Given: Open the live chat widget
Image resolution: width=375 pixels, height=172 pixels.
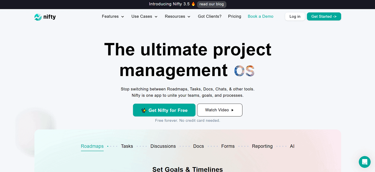Looking at the screenshot, I should click(364, 162).
